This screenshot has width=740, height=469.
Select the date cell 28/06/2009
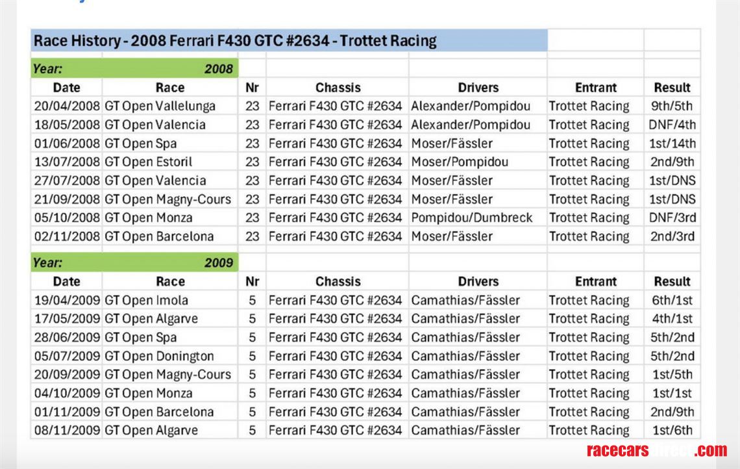tap(67, 337)
